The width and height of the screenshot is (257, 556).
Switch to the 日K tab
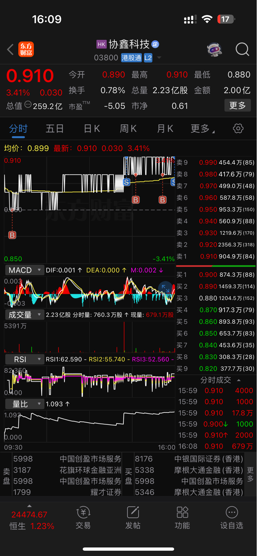92,129
